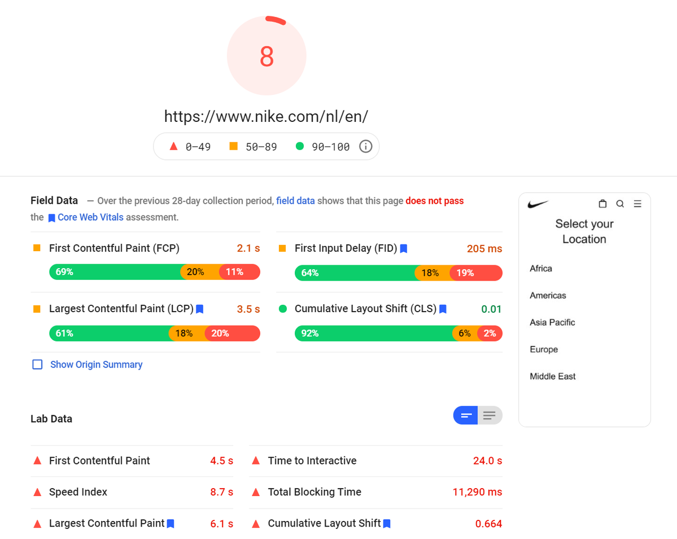
Task: Click the field Largest Contentful Paint LCP bookmark icon
Action: pos(199,309)
